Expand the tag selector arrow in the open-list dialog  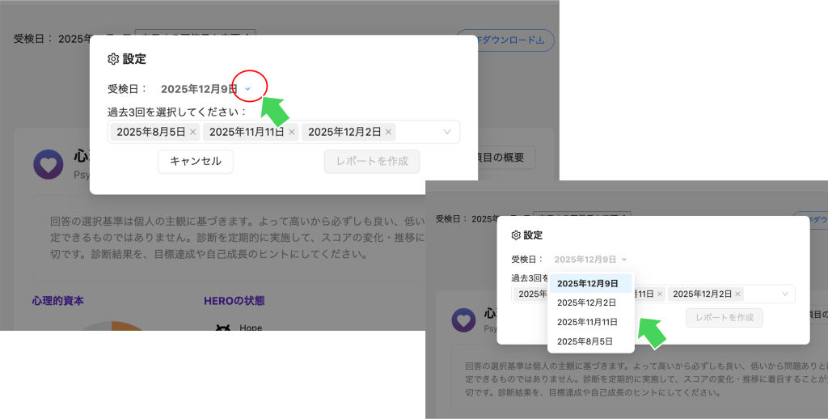pos(784,294)
